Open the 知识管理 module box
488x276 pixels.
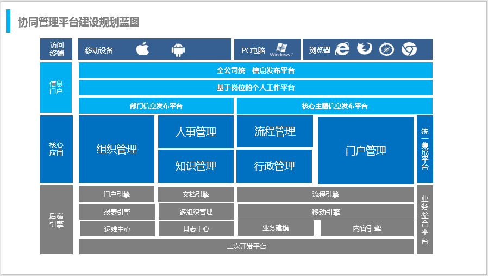pyautogui.click(x=196, y=166)
